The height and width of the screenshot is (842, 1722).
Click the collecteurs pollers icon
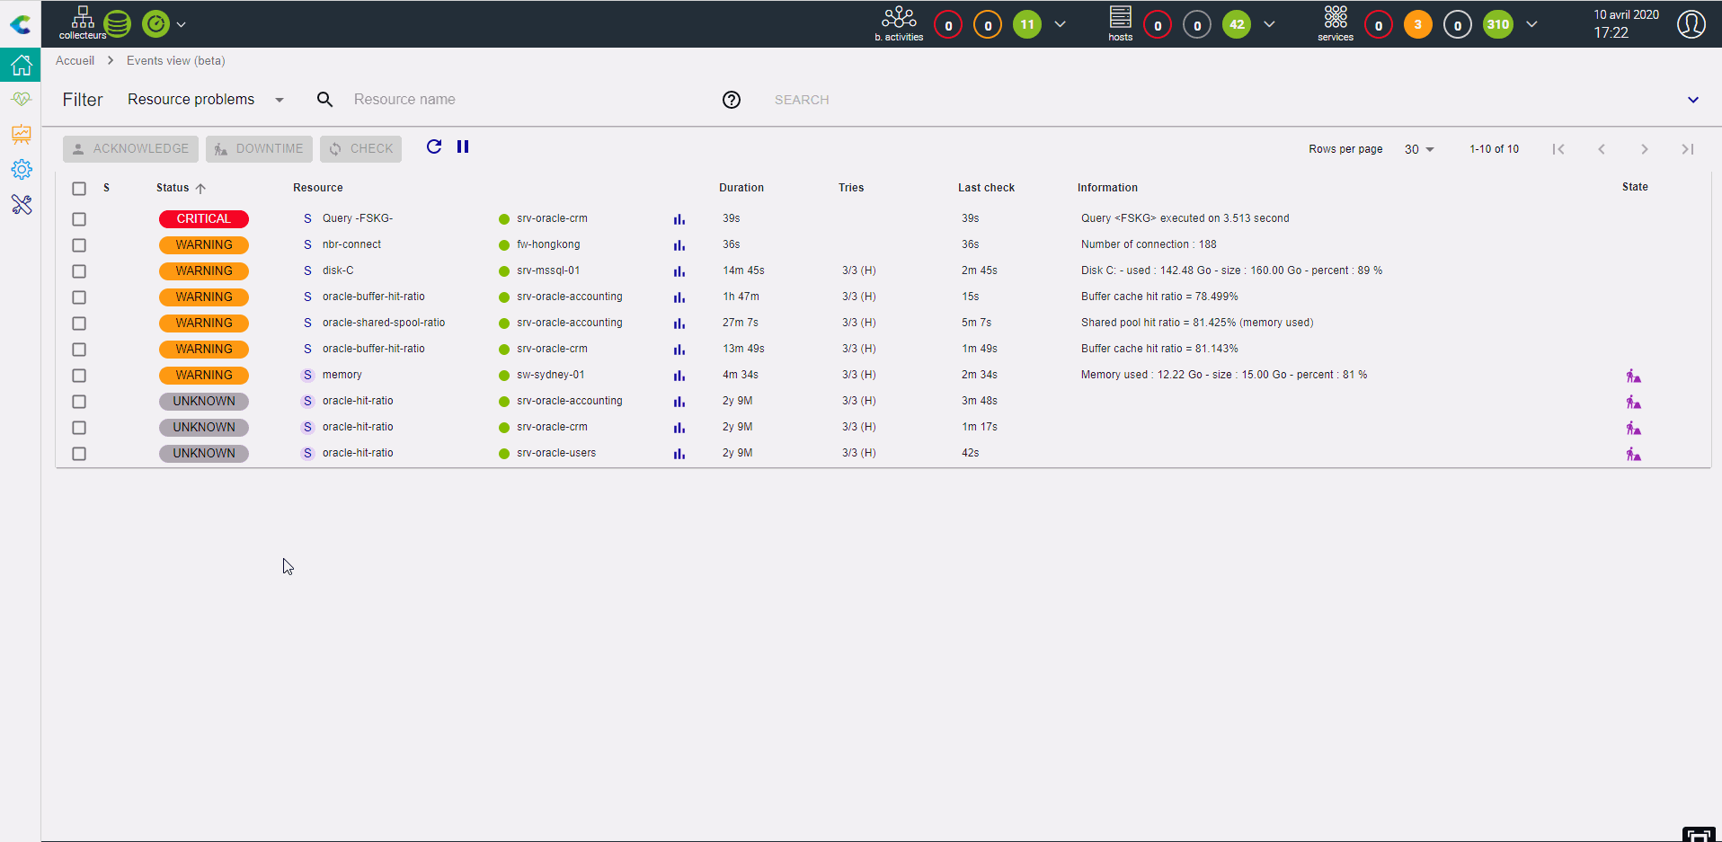pyautogui.click(x=83, y=23)
